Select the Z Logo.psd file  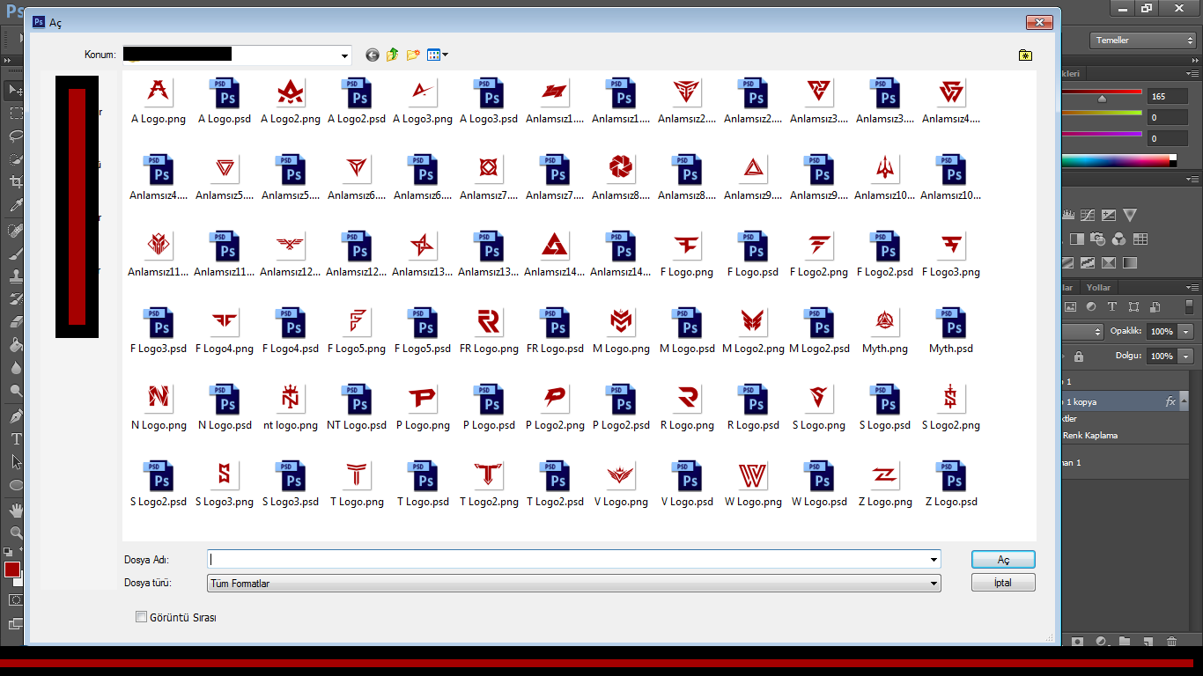[951, 485]
